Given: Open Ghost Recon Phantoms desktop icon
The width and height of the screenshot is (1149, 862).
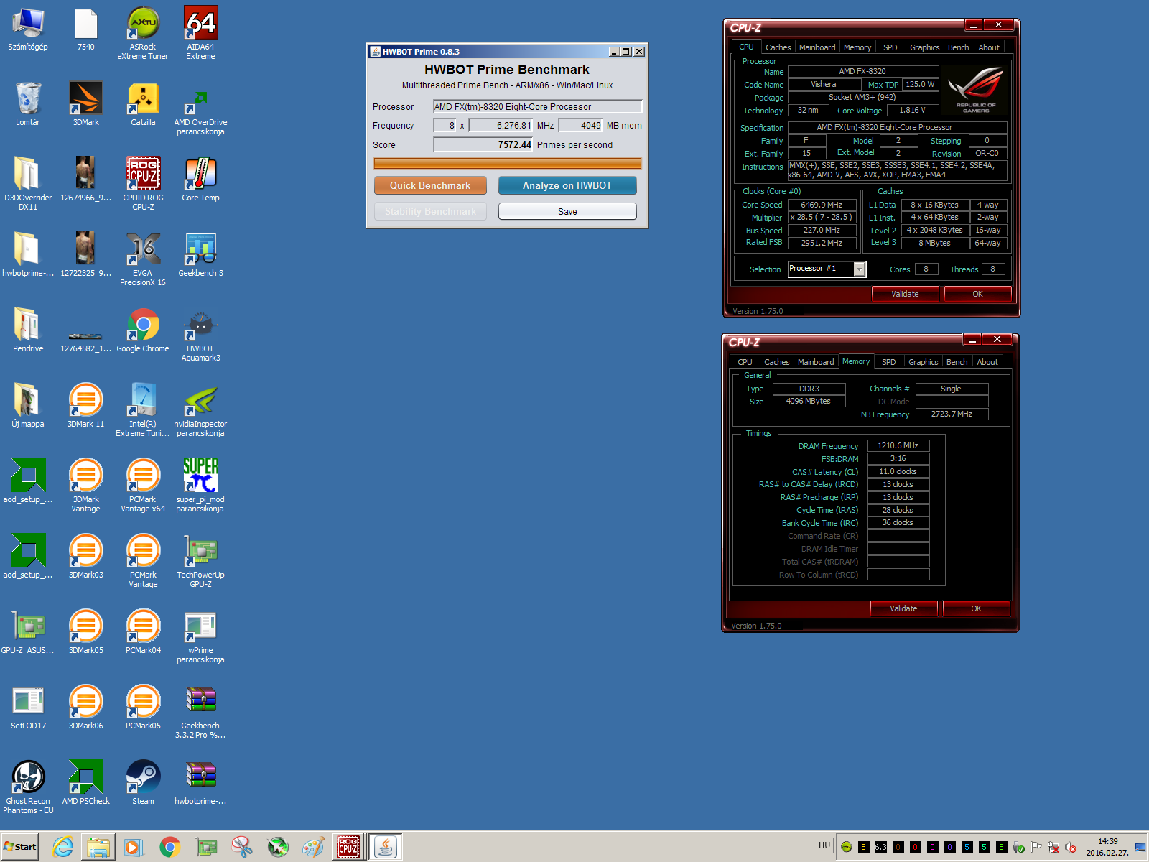Looking at the screenshot, I should (x=28, y=787).
